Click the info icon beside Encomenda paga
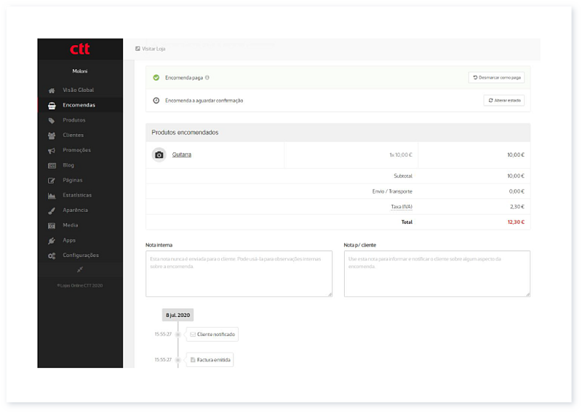This screenshot has height=413, width=582. tap(207, 78)
